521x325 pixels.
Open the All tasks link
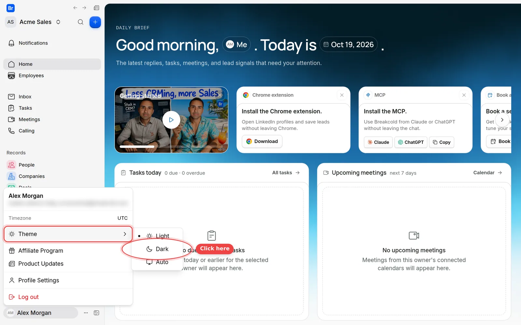coord(286,173)
